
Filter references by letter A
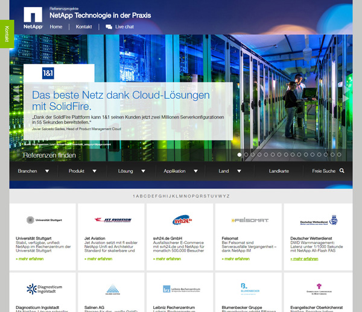point(138,196)
